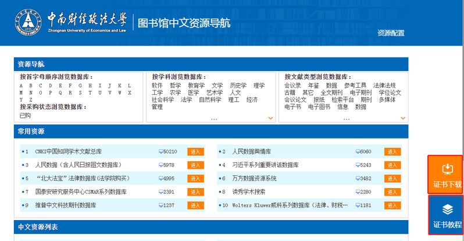Image resolution: width=464 pixels, height=241 pixels.
Task: Browse the 电子期刊 document type
Action: tap(361, 93)
